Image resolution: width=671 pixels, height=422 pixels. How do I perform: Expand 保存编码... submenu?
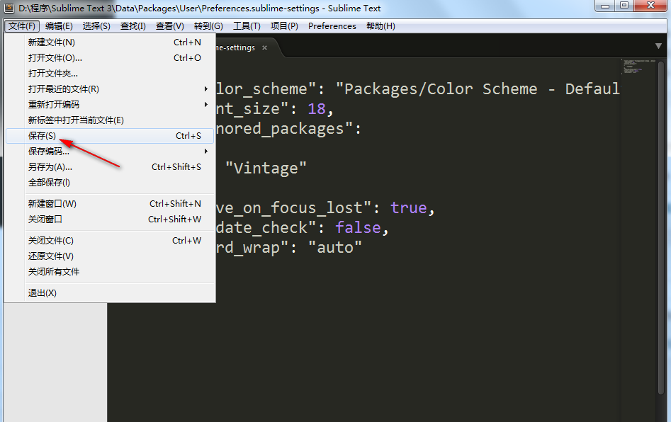(110, 152)
